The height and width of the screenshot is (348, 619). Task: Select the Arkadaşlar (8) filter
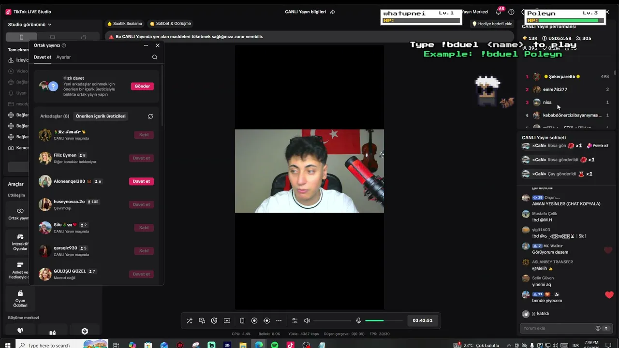click(55, 116)
